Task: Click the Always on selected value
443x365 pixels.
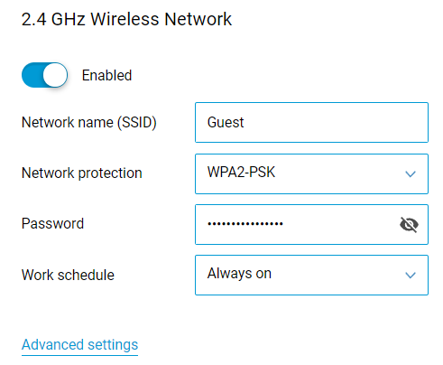Action: tap(239, 274)
